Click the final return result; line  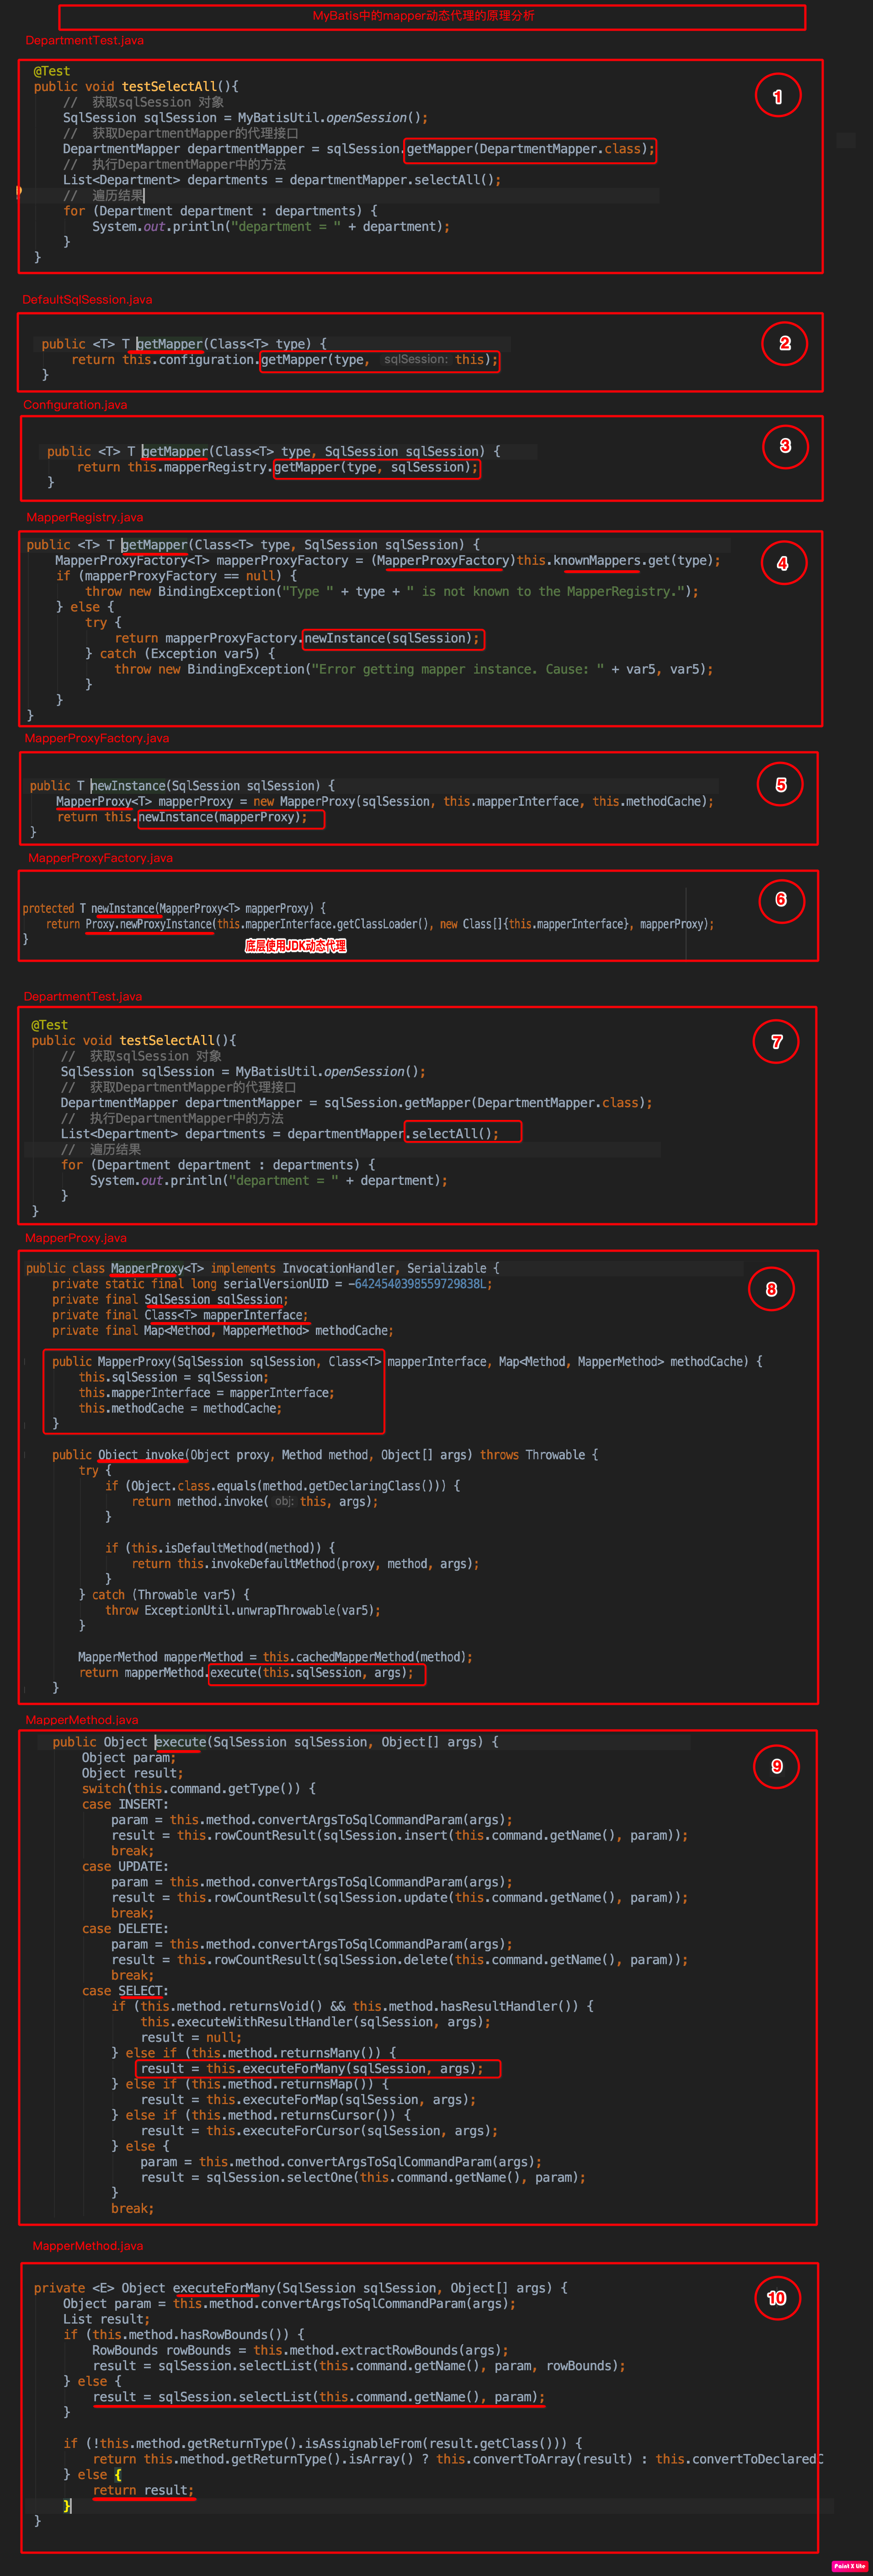143,2490
